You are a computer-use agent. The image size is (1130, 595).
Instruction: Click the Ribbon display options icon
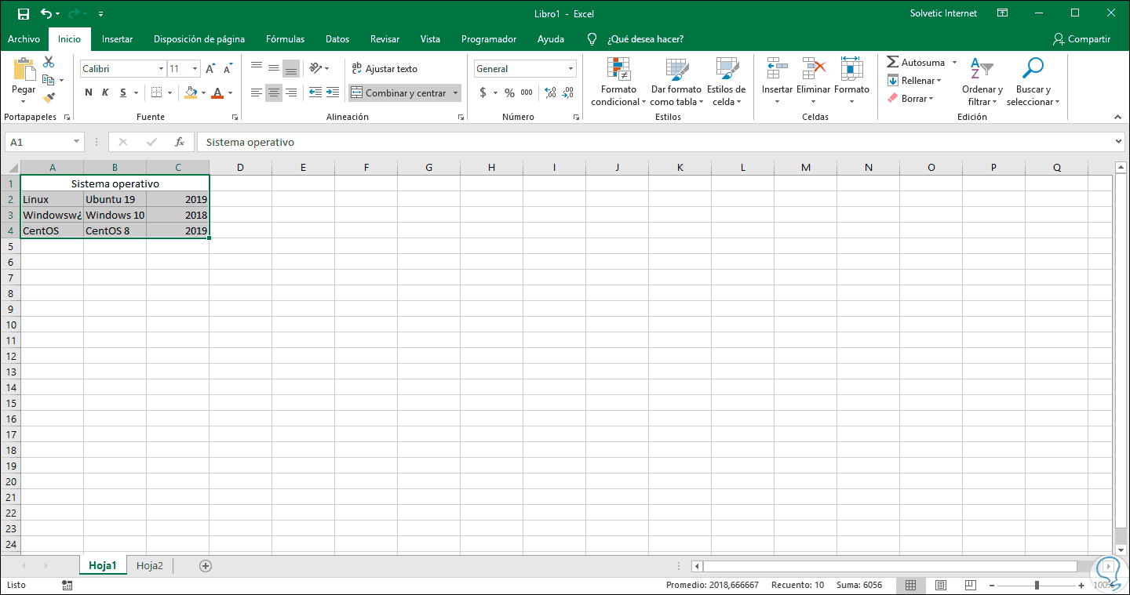pos(1002,13)
